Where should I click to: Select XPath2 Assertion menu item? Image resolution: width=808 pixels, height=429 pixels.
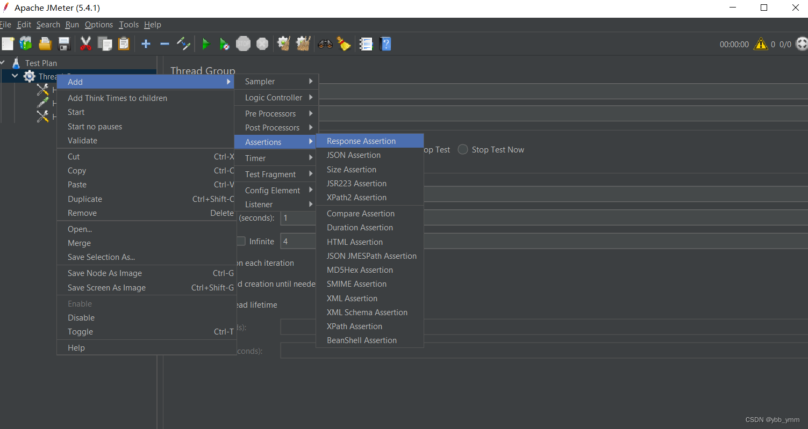click(x=370, y=197)
